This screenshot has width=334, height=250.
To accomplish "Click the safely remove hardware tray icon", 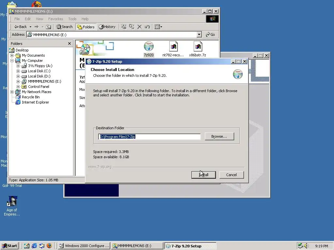I will click(x=300, y=246).
